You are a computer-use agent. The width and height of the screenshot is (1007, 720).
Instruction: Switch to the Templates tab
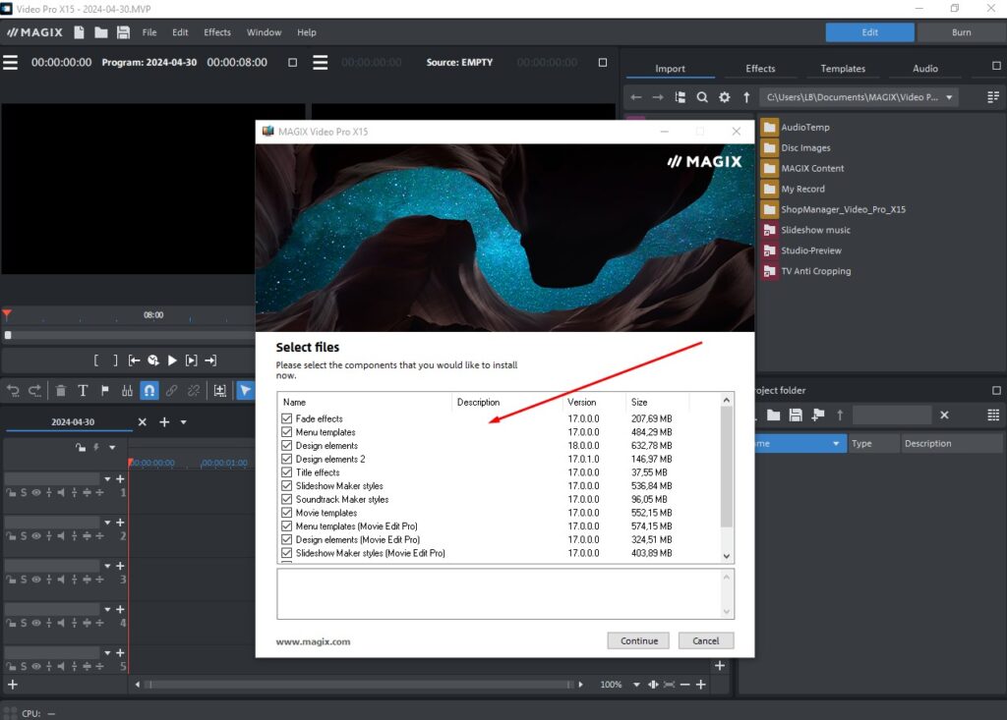842,69
